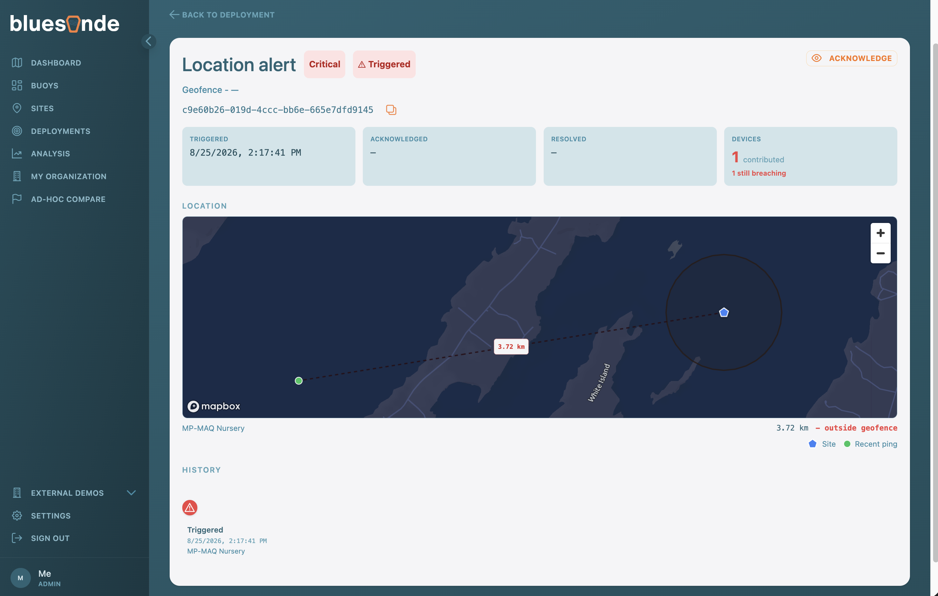Open MP-MAQ Nursery link below map
Viewport: 938px width, 596px height.
213,428
